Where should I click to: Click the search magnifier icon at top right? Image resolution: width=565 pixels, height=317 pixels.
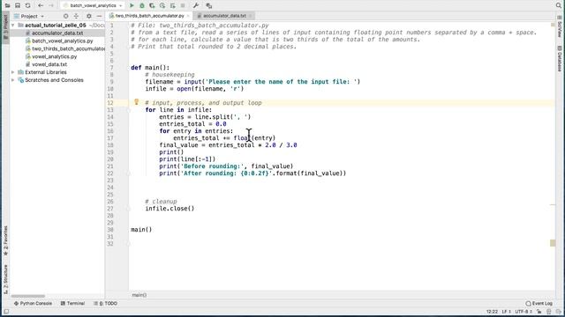point(559,5)
